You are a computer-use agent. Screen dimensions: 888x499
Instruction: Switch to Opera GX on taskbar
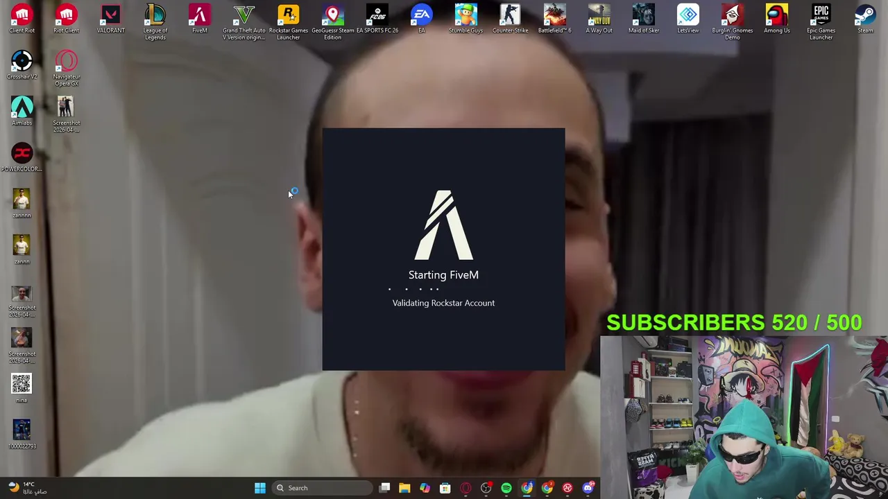pos(466,488)
